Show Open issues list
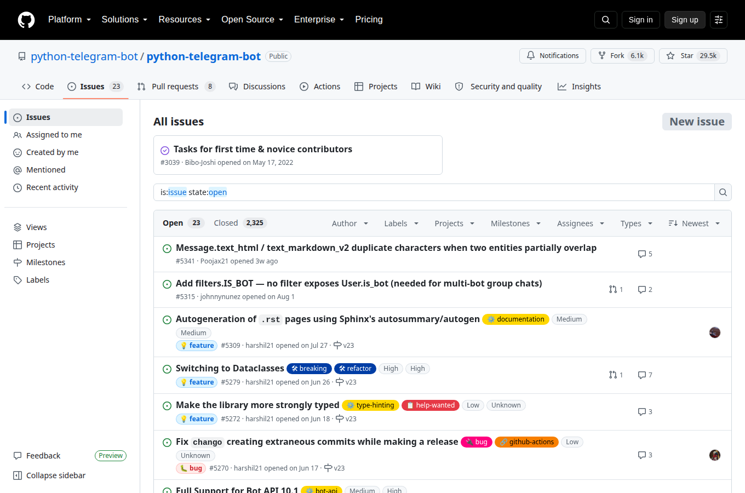Screen dimensions: 745x493 [x=183, y=223]
